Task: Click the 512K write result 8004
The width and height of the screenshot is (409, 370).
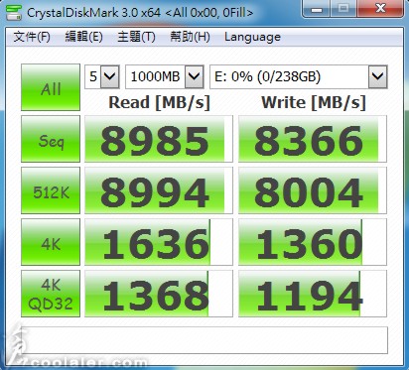Action: (x=313, y=190)
